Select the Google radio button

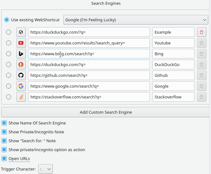coord(9,86)
